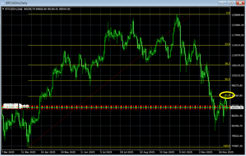Select the 23.6 Fibonacci level label

227,44
